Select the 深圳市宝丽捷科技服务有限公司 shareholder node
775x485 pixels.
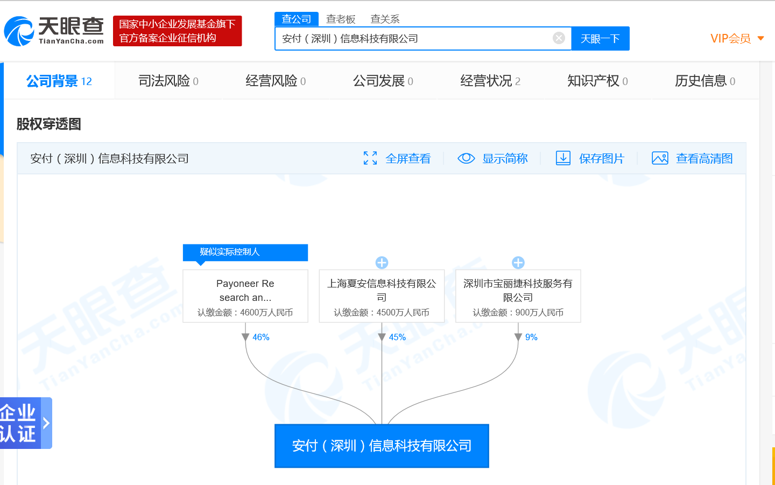518,296
